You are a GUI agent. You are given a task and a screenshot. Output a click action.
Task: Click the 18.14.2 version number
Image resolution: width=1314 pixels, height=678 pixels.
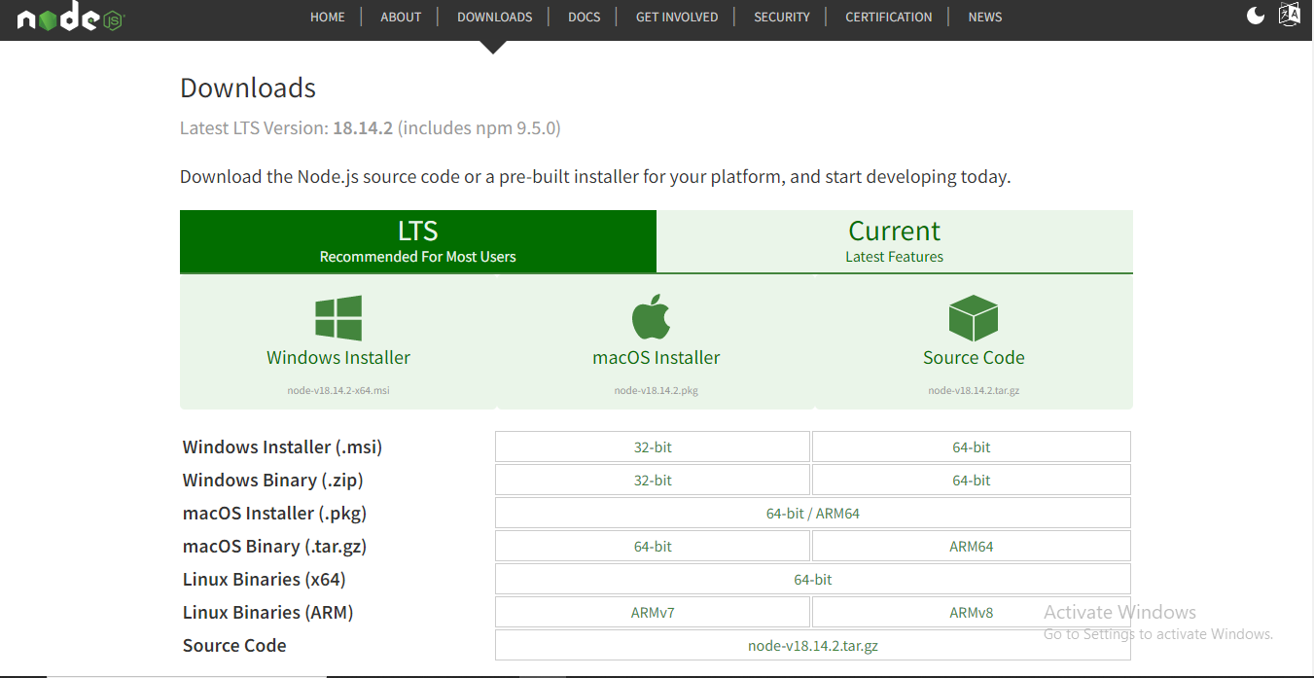point(363,127)
